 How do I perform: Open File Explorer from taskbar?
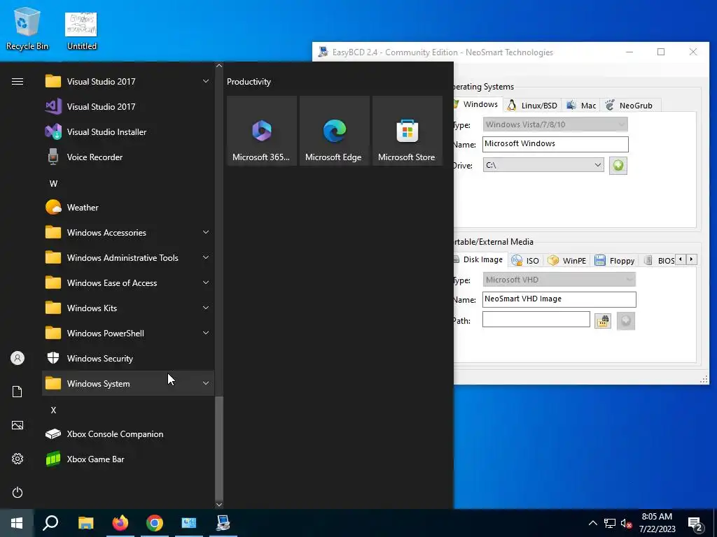(x=85, y=523)
